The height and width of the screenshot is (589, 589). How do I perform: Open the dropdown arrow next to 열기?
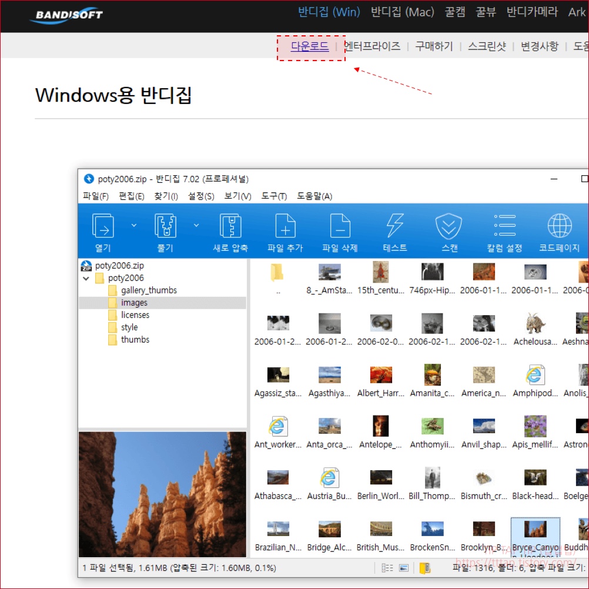point(133,225)
